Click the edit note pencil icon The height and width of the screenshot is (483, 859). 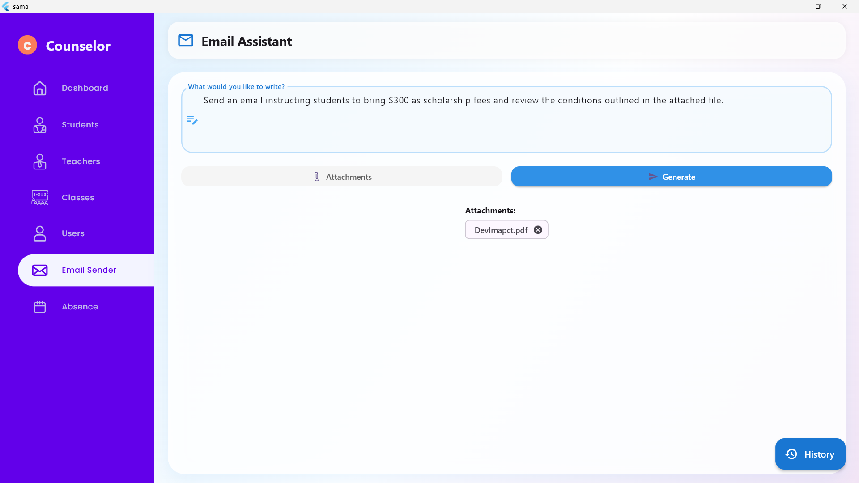(192, 120)
